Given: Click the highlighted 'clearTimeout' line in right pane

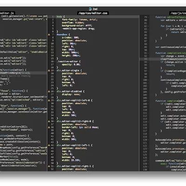Looking at the screenshot, I should [x=173, y=59].
